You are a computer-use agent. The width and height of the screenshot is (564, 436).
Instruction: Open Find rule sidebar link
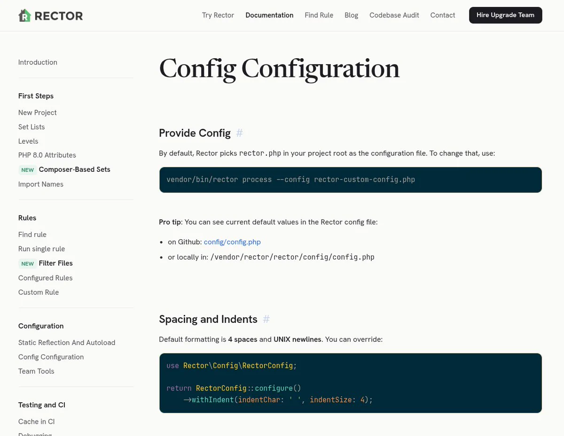click(x=32, y=235)
